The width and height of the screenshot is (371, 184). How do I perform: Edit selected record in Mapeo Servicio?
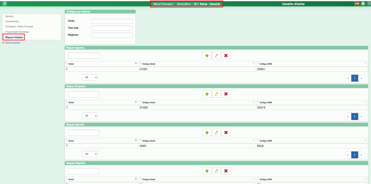point(216,132)
